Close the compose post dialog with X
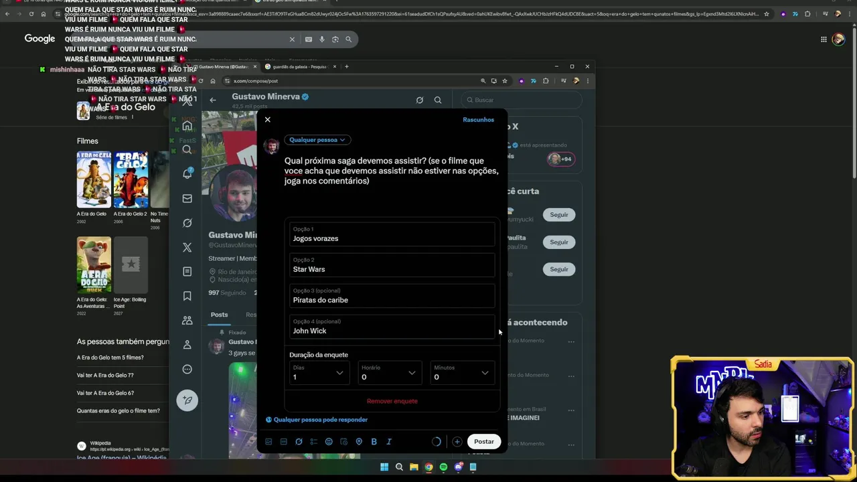This screenshot has height=482, width=857. pyautogui.click(x=267, y=120)
